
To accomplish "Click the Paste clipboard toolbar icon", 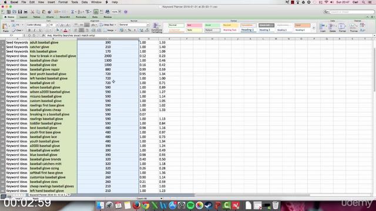I will 44,12.
